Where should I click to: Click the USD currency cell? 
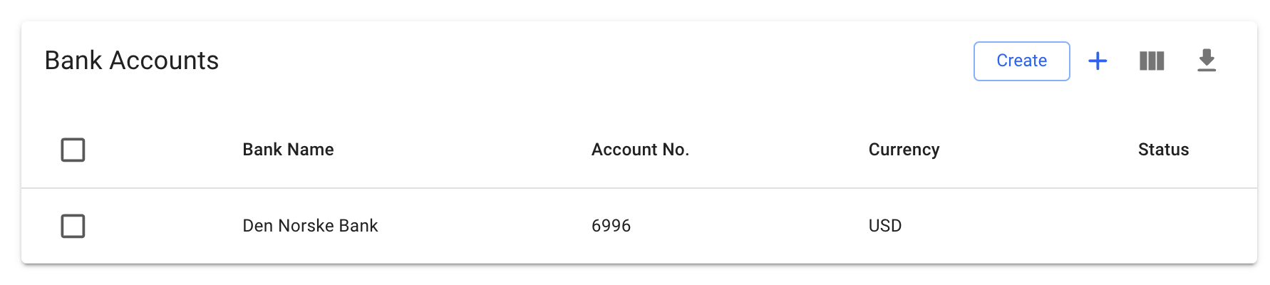pyautogui.click(x=884, y=226)
